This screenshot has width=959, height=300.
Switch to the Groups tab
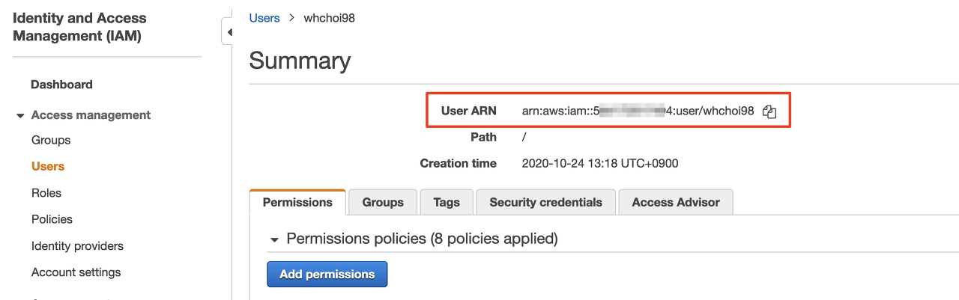[x=383, y=202]
